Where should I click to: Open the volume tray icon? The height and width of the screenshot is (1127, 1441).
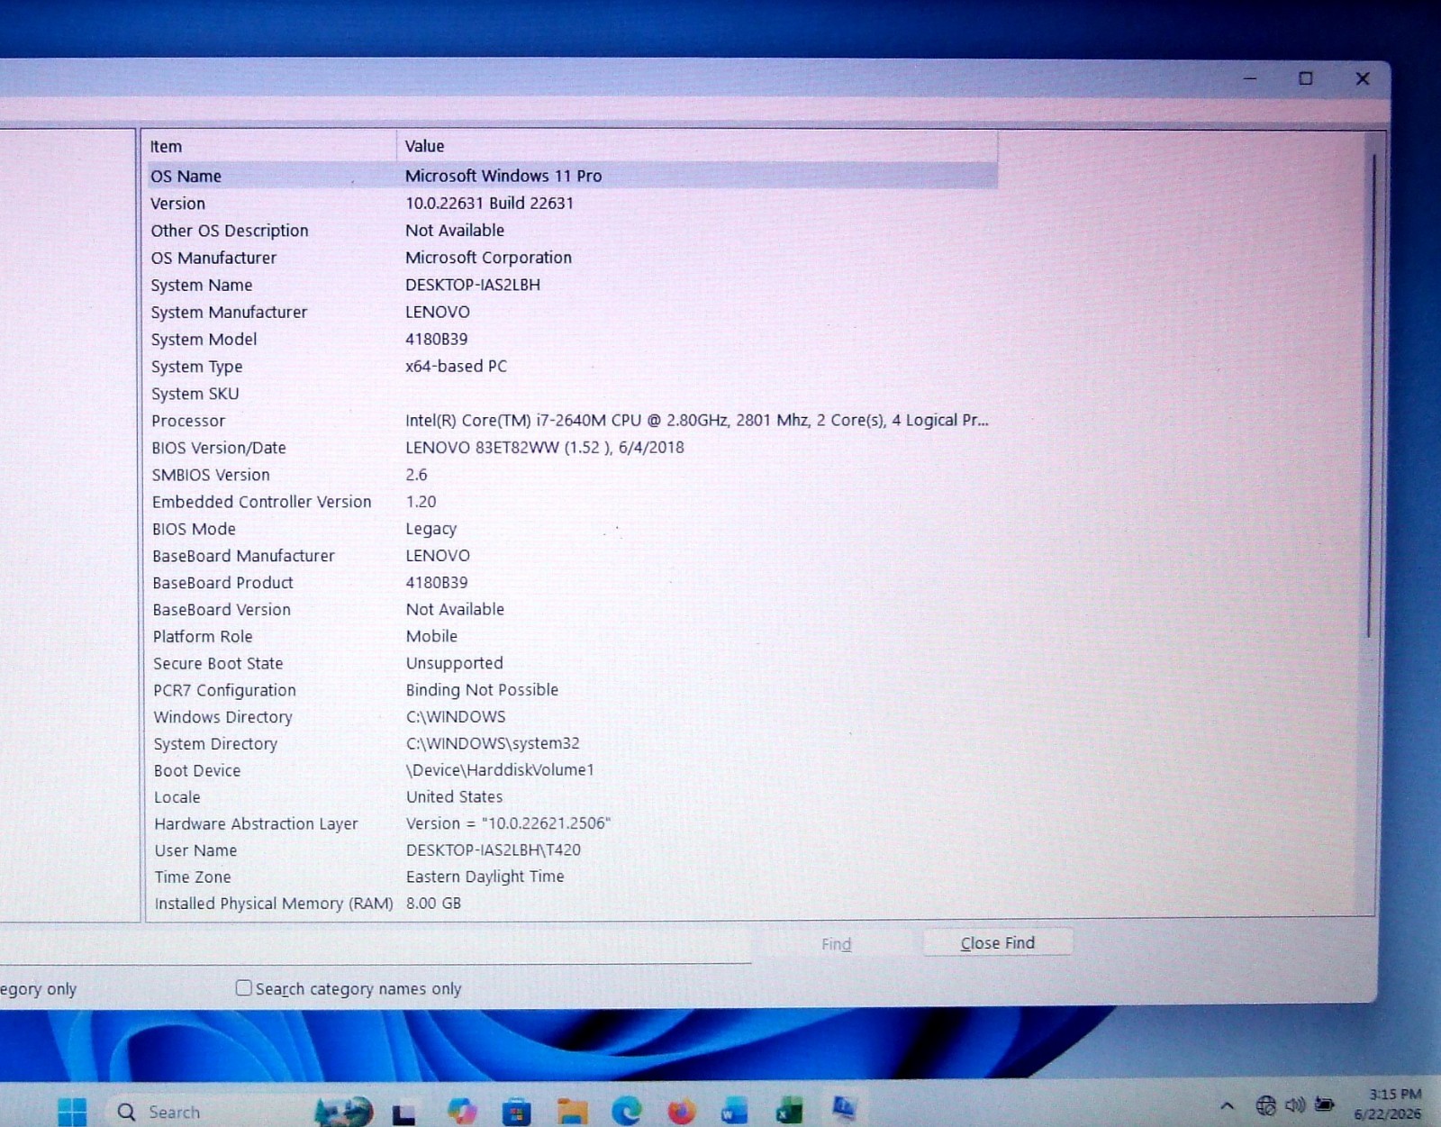click(x=1295, y=1104)
